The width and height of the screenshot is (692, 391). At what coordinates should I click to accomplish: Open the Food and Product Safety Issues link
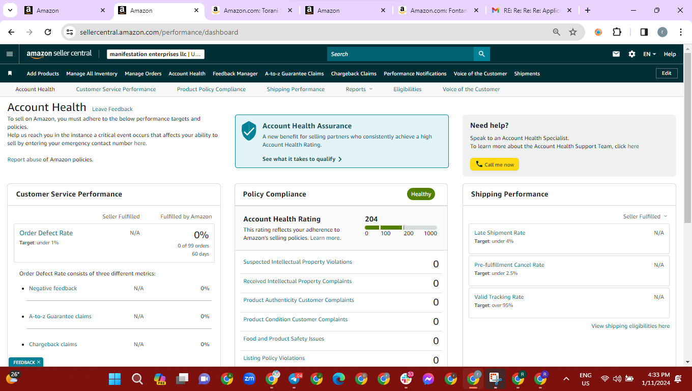[x=283, y=339]
